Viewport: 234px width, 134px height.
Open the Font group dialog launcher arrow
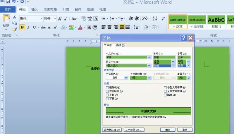pos(97,35)
